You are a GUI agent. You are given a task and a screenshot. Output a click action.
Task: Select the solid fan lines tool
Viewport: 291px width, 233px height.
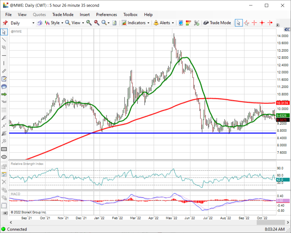[4, 133]
